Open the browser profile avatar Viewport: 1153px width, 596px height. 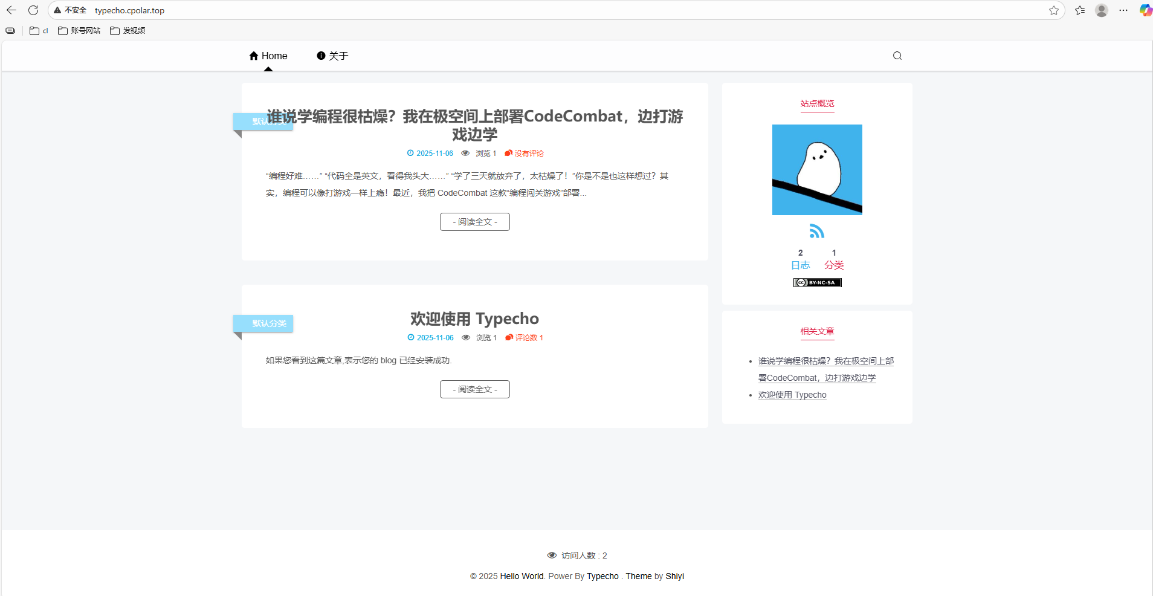1101,10
